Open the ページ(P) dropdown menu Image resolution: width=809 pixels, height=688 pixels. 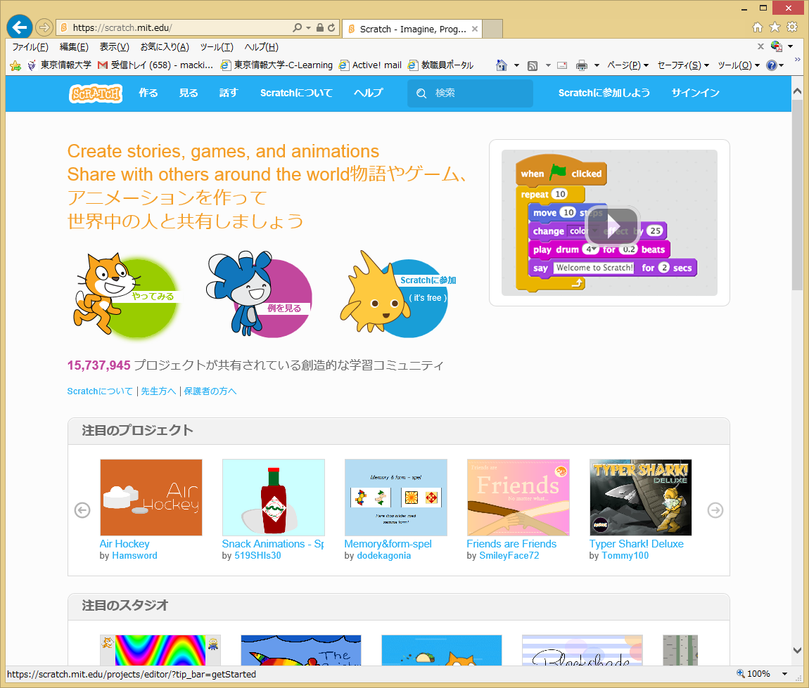(628, 65)
